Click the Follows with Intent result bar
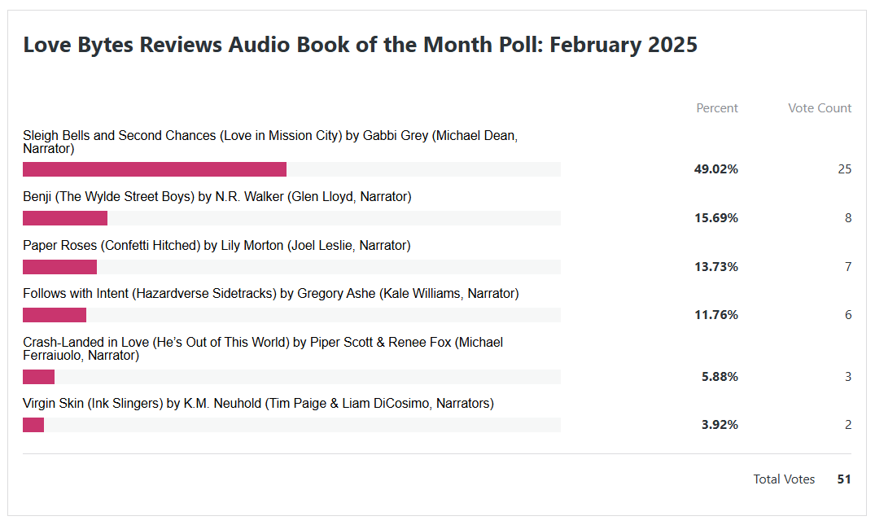This screenshot has width=875, height=525. tap(55, 315)
